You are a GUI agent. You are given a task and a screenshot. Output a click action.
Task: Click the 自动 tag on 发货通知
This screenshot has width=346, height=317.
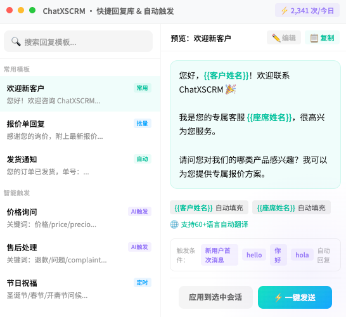pos(143,158)
